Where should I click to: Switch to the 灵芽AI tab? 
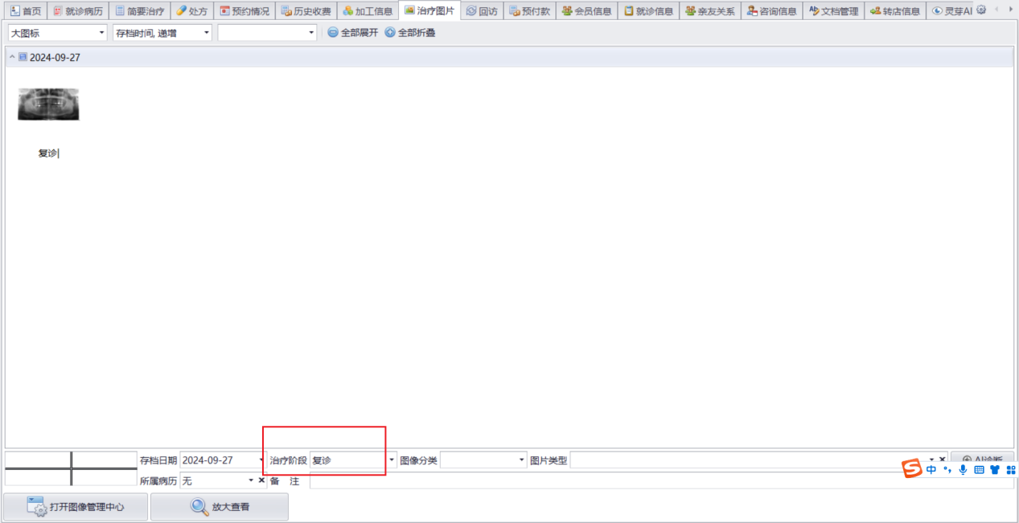pos(951,11)
